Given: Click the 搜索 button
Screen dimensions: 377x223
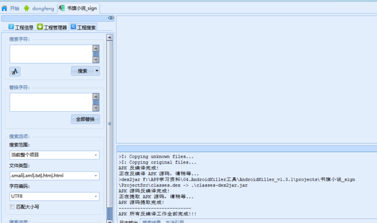Looking at the screenshot, I should pos(82,71).
